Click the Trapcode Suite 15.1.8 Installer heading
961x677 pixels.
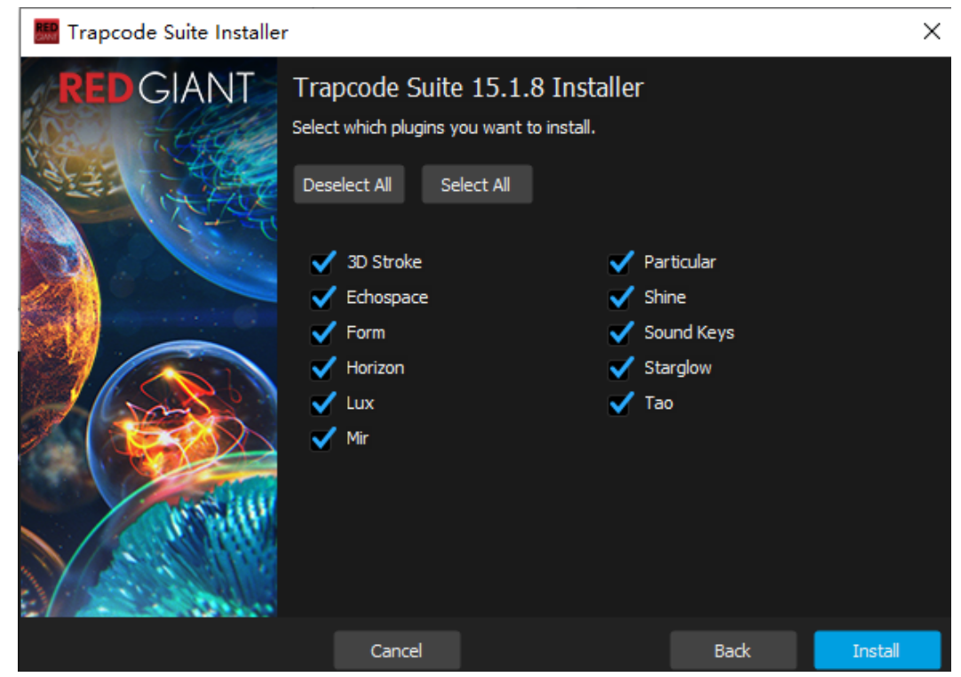(468, 88)
